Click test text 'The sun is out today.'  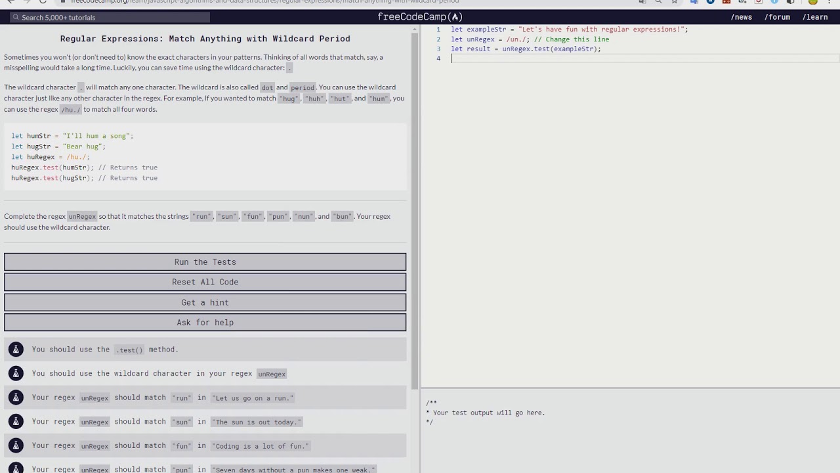(257, 422)
